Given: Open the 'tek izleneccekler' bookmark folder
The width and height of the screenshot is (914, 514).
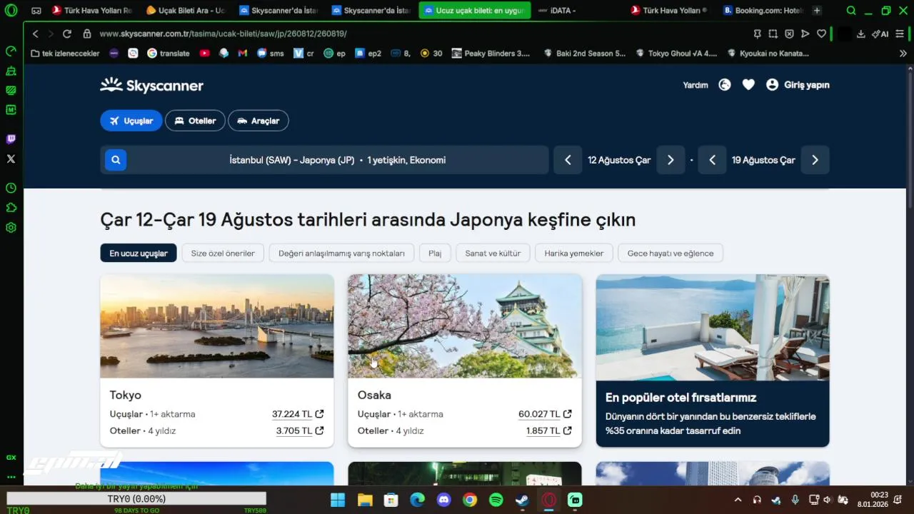Looking at the screenshot, I should pyautogui.click(x=65, y=54).
